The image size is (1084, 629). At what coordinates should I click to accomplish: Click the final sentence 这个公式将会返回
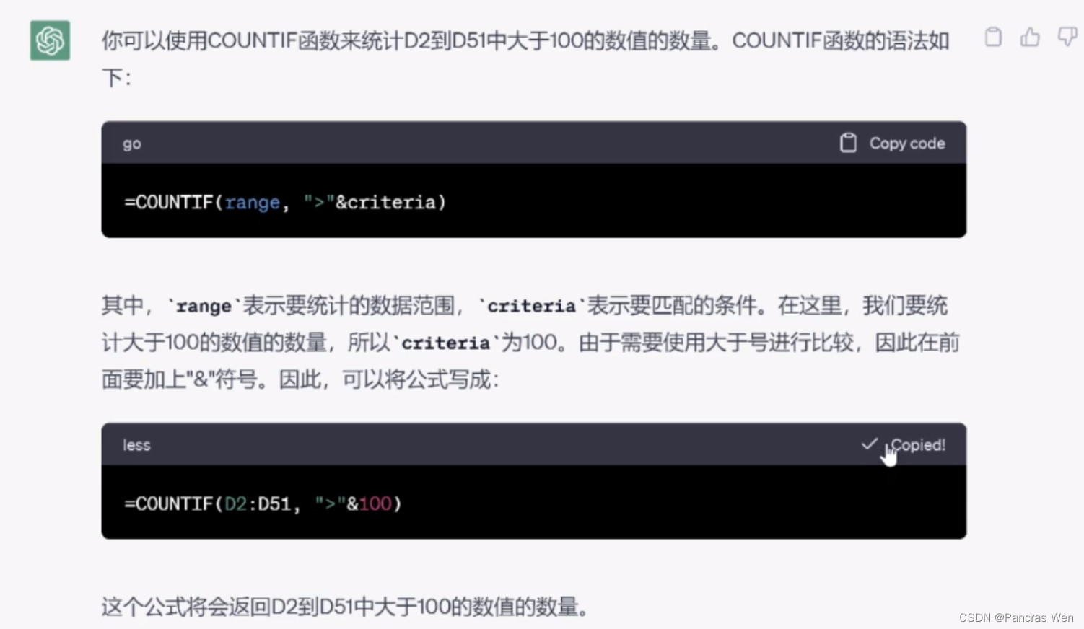(x=345, y=607)
